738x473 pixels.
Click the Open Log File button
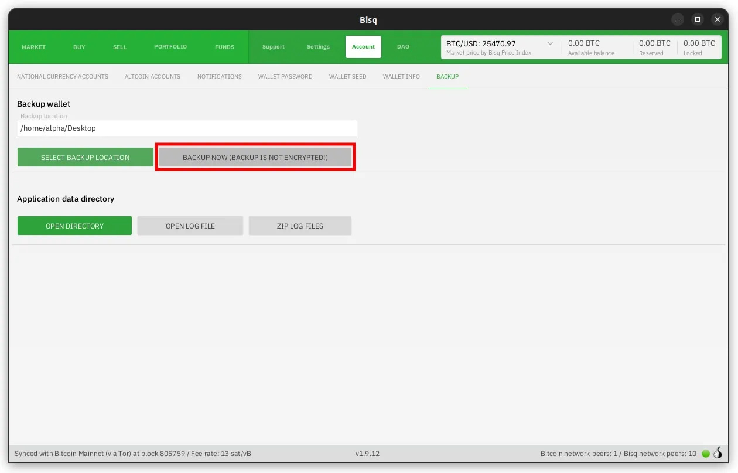point(190,226)
